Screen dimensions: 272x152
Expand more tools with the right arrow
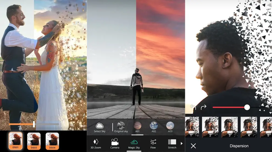click(181, 143)
